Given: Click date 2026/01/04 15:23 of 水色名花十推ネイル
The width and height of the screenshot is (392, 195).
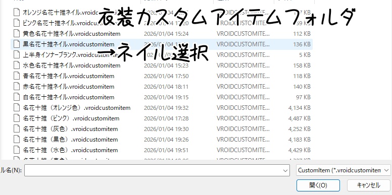Looking at the screenshot, I should coord(166,66).
